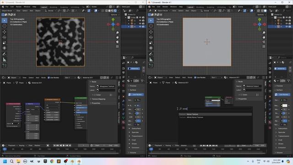Toggle Use Nodes checkbox in right node editor
293x165 pixels.
tap(195, 77)
